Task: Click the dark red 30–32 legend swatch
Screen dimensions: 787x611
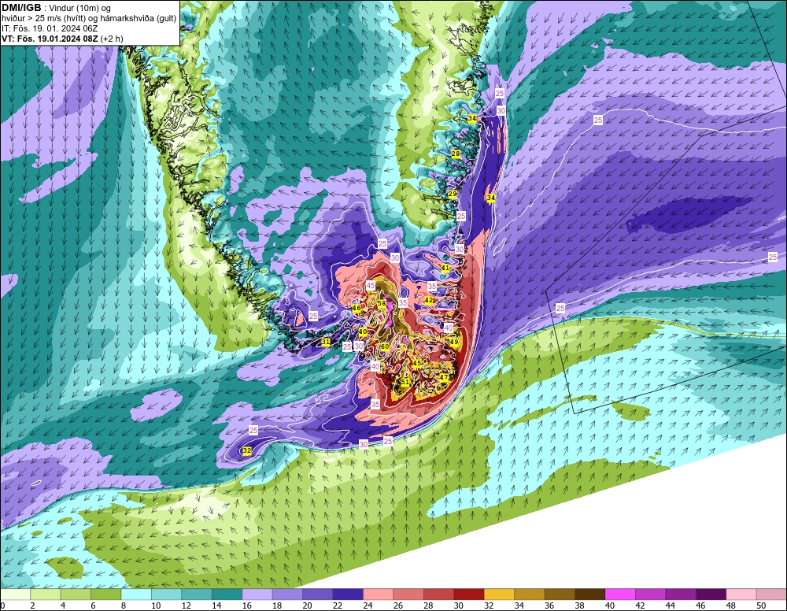Action: point(469,594)
